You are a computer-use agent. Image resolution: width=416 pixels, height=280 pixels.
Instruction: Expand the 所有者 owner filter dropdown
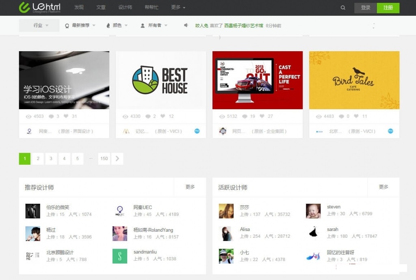[154, 25]
